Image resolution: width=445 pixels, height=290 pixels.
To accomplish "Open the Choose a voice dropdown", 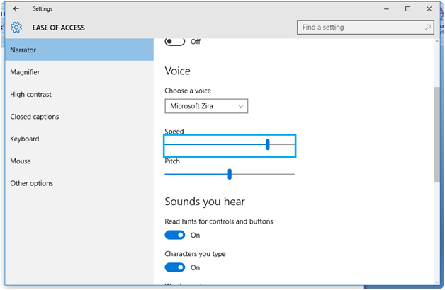I will coord(206,106).
